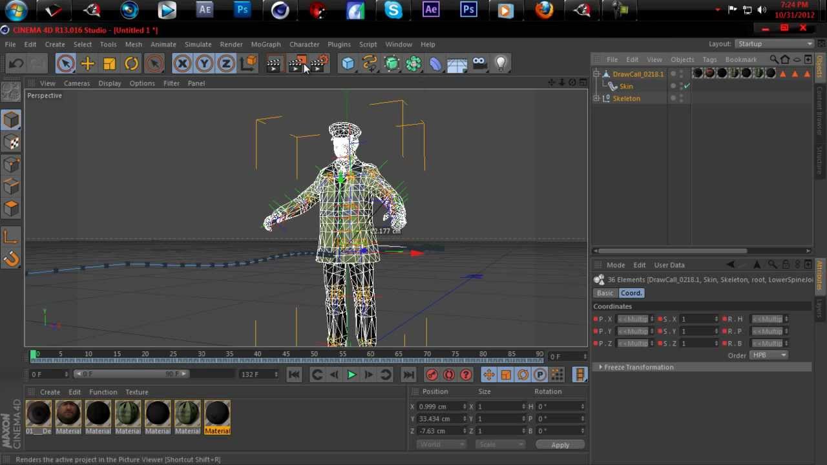
Task: Add a light object using the bulb icon
Action: (501, 63)
